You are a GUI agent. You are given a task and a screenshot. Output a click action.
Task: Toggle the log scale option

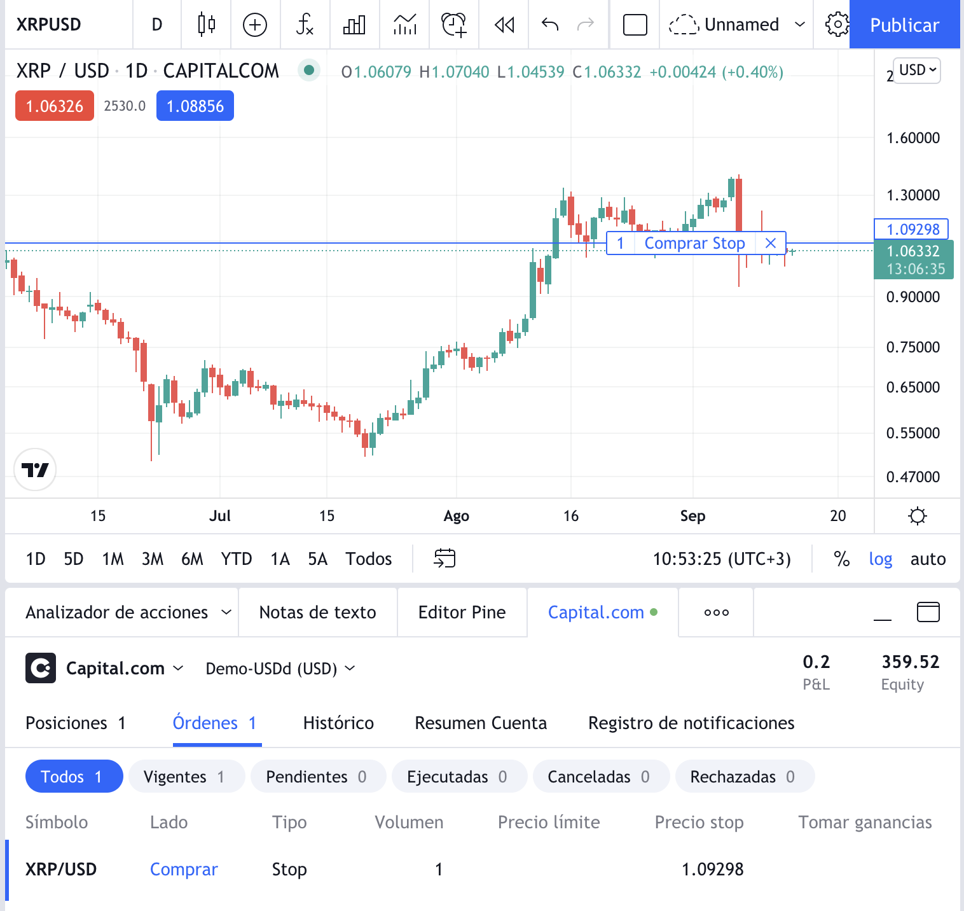click(x=880, y=559)
